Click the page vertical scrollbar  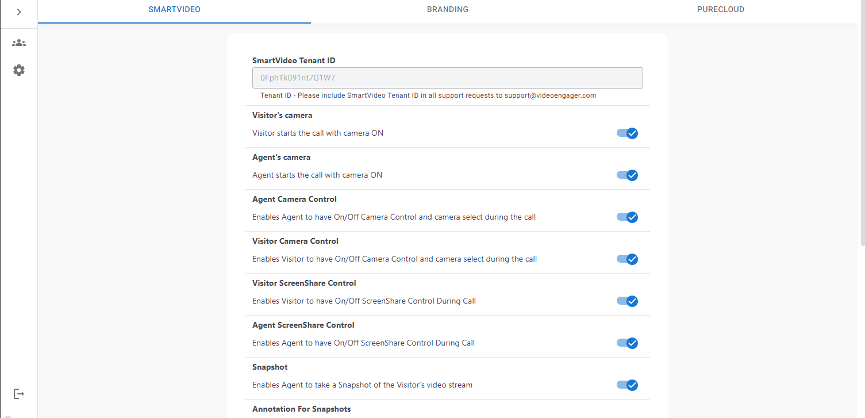tap(862, 124)
